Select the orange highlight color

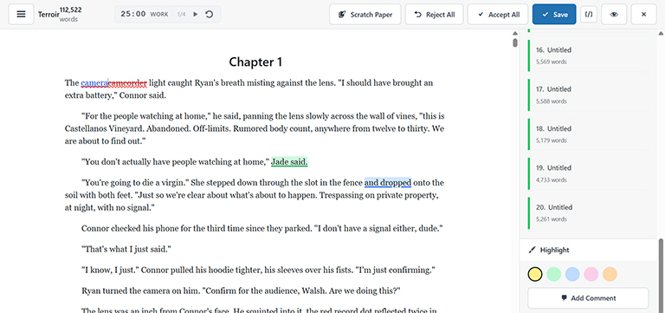coord(610,274)
